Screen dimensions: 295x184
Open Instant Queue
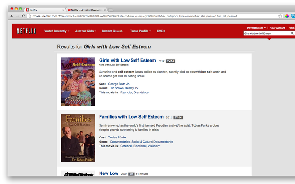(x=112, y=31)
